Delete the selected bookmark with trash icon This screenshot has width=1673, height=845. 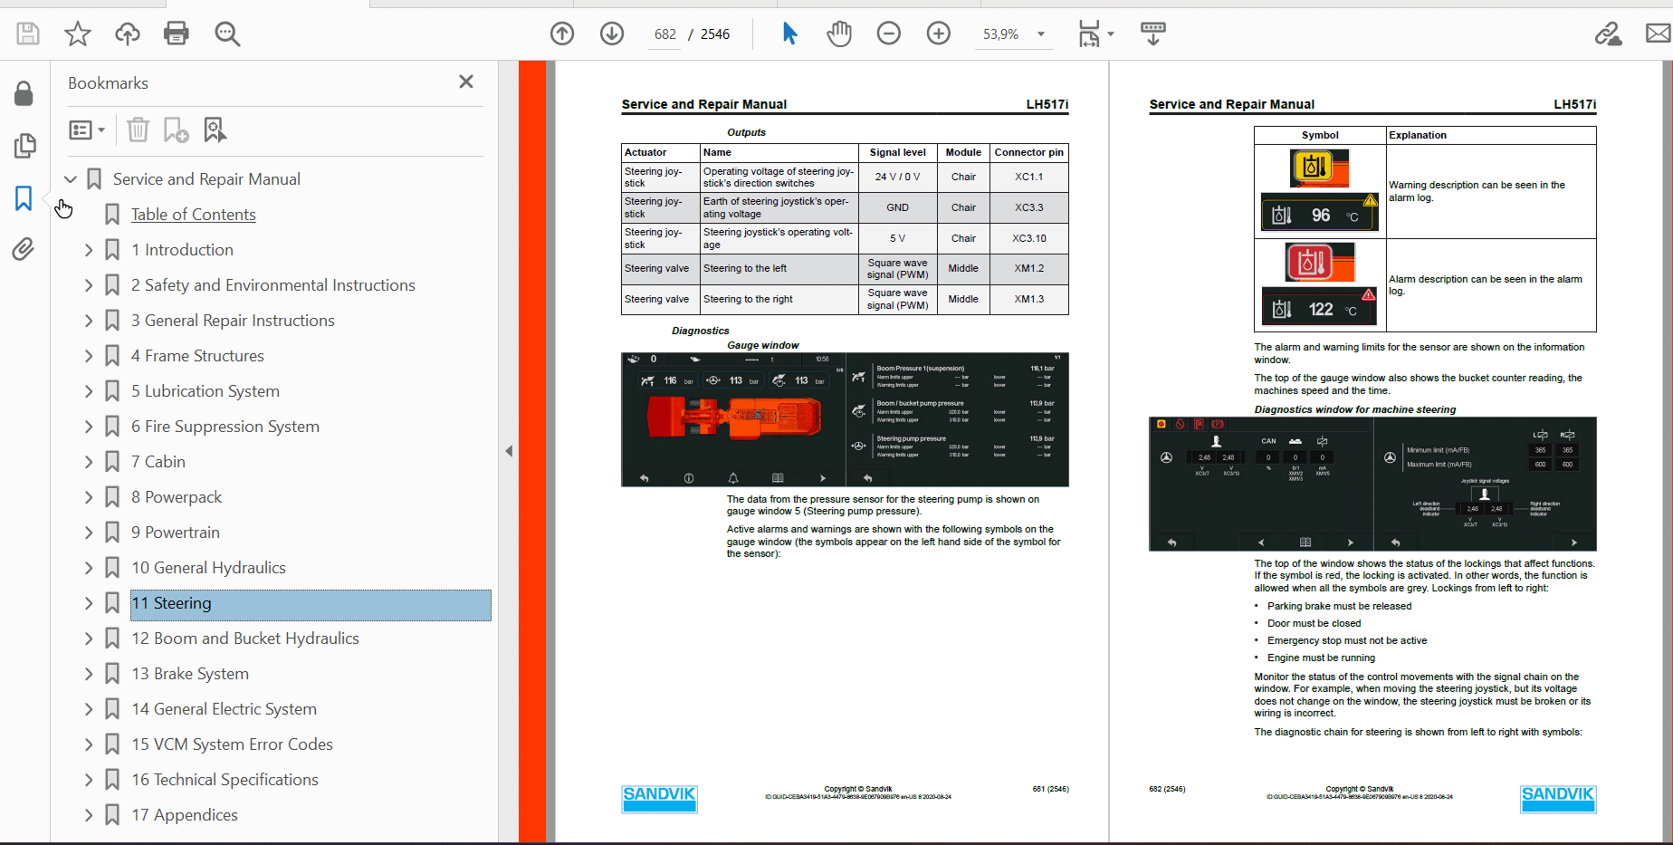(x=138, y=130)
